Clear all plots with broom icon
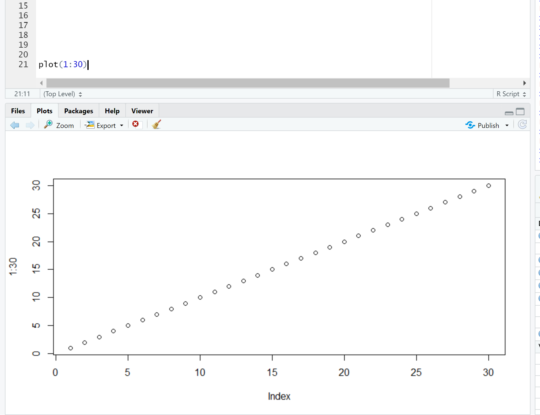Image resolution: width=540 pixels, height=415 pixels. [x=156, y=125]
